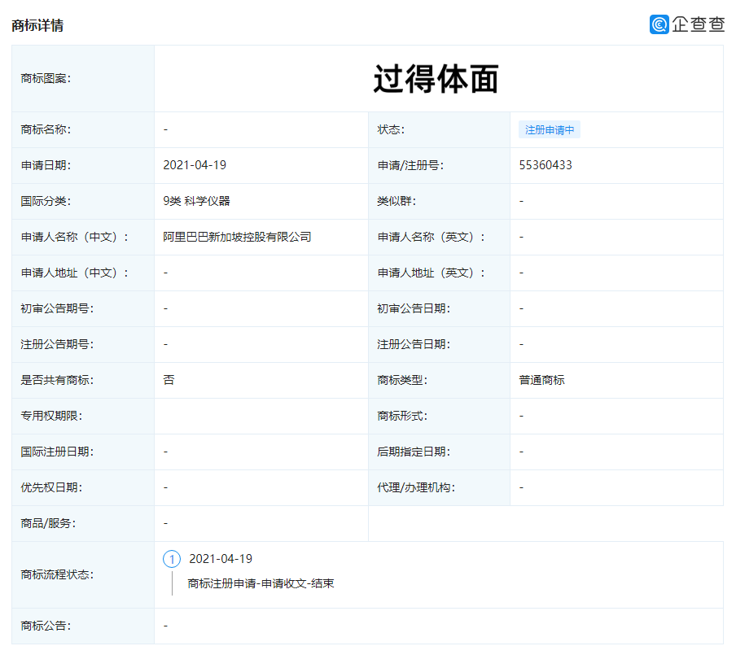This screenshot has height=646, width=736.
Task: Click the 企查查 brand text
Action: [698, 24]
